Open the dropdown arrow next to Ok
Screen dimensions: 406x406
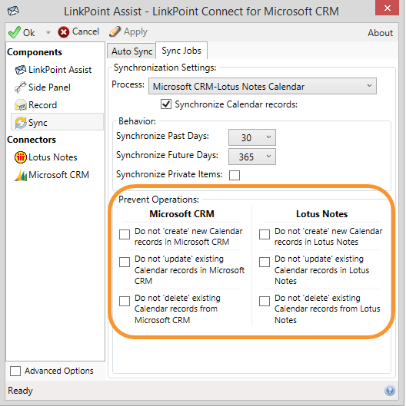[x=48, y=33]
